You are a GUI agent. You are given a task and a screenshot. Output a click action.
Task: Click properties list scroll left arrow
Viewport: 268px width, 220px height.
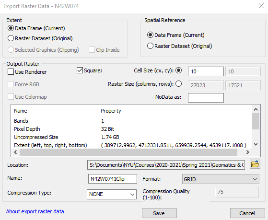pos(15,152)
